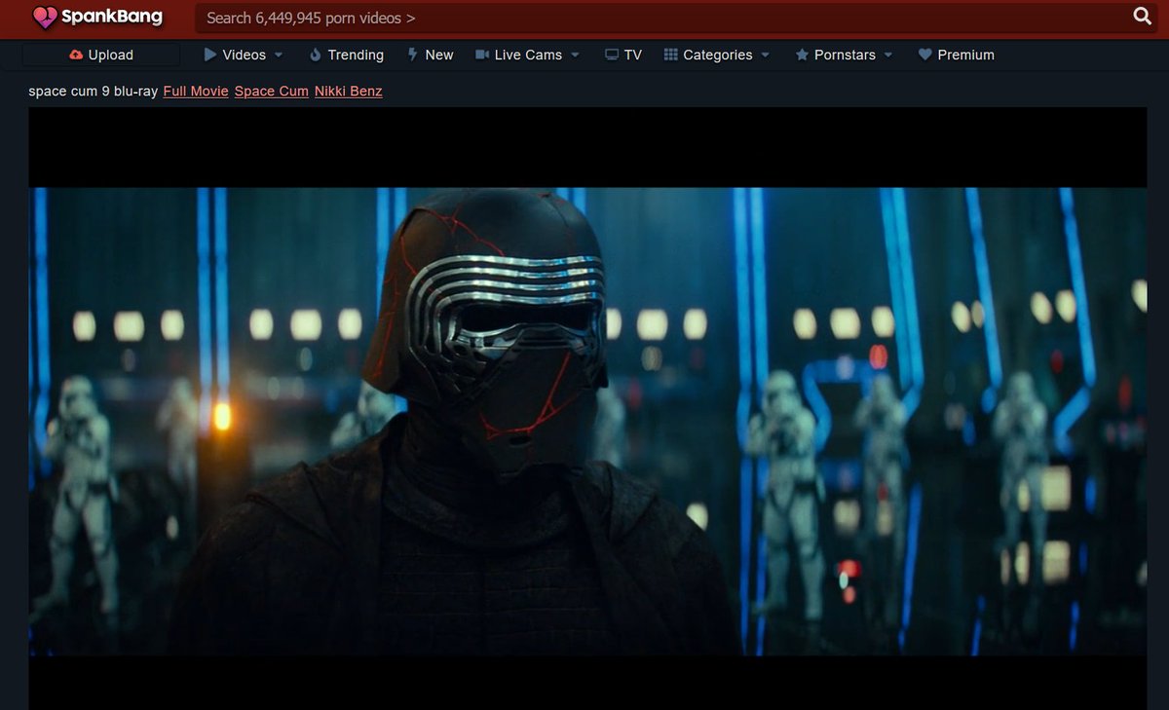The height and width of the screenshot is (710, 1169).
Task: Click the heart icon beside Premium
Action: pyautogui.click(x=925, y=55)
